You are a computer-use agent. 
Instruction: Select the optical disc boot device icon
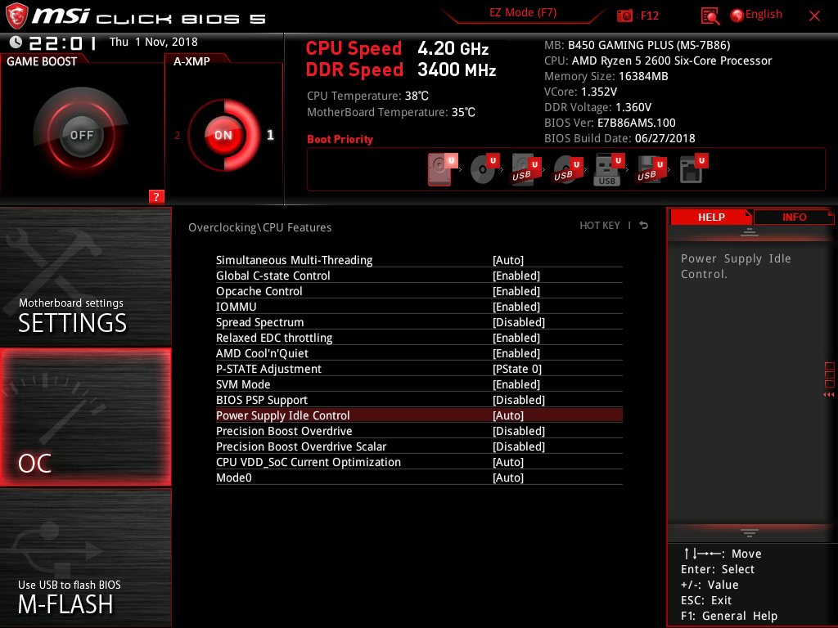pos(484,169)
